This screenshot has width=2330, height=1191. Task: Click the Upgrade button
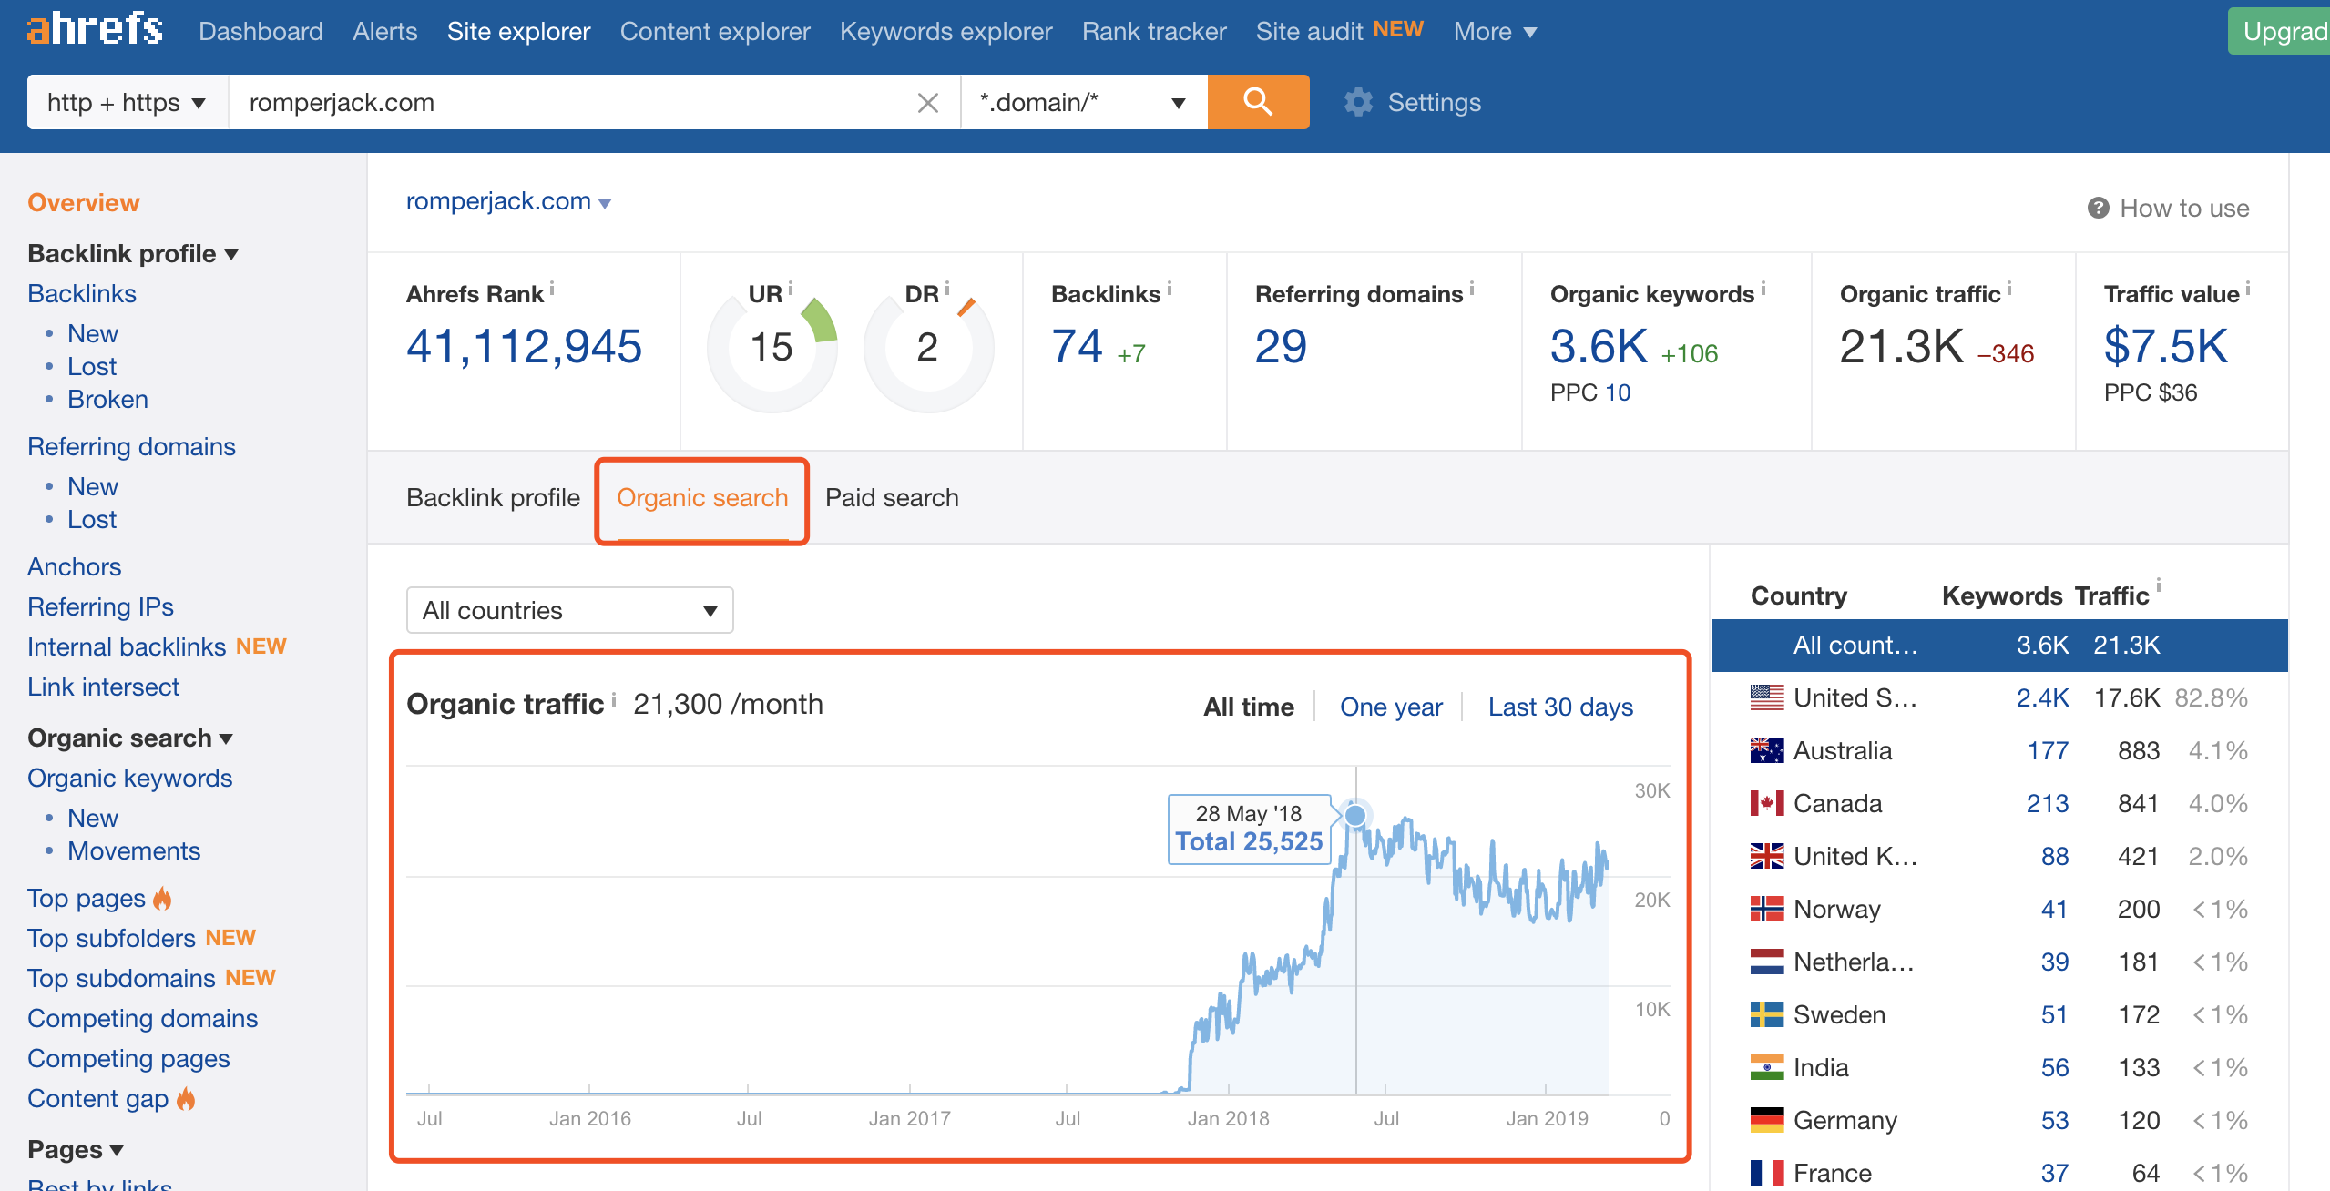coord(2279,31)
